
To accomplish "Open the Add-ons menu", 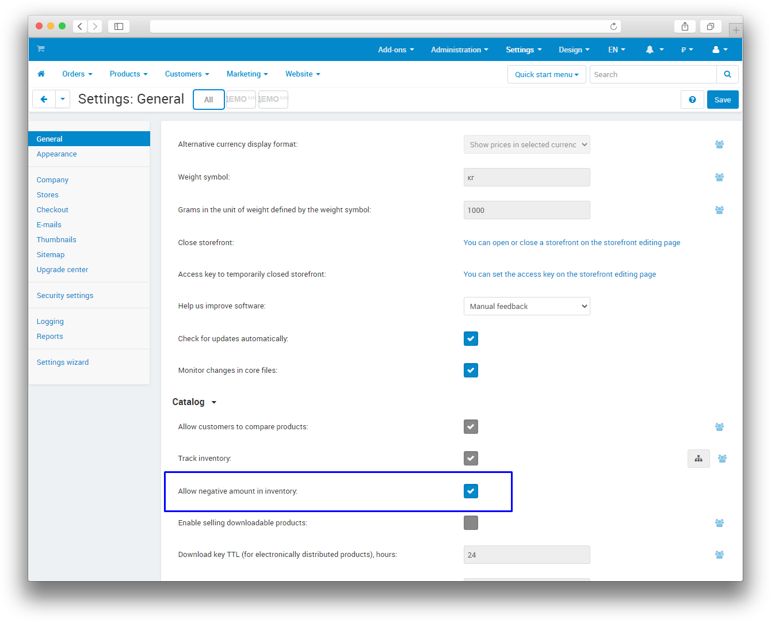I will (x=396, y=50).
